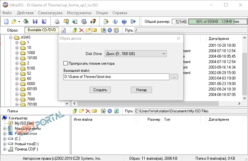The image size is (248, 161).
Task: Open the Действия menu
Action: coord(25,13)
